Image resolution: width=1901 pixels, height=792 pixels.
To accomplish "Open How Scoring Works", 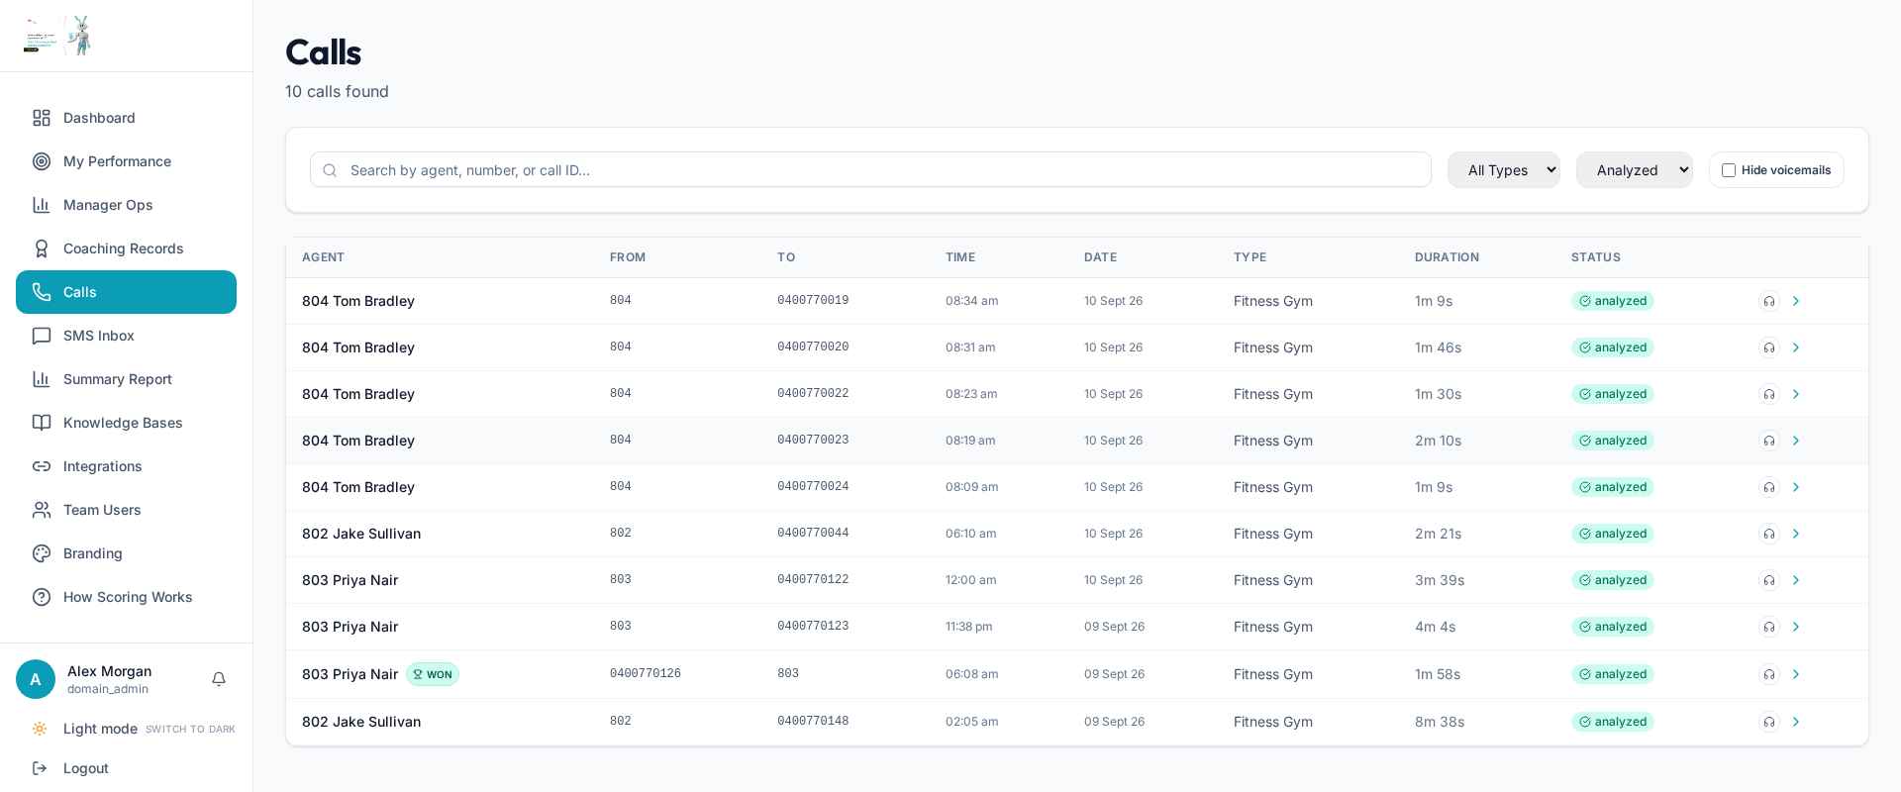I will tap(126, 597).
